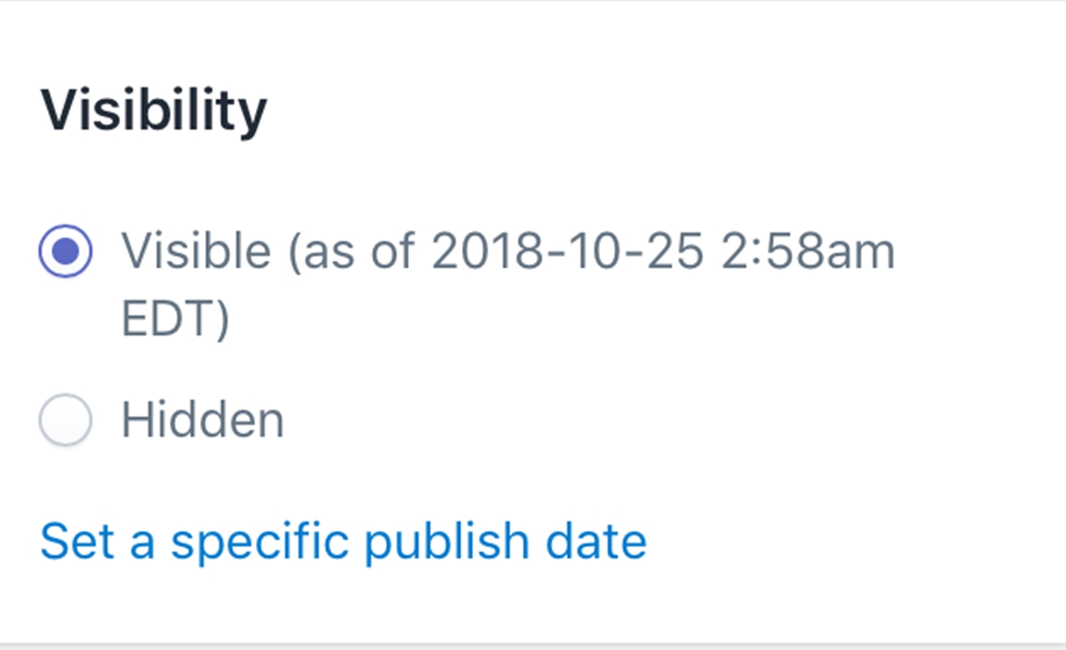Click the 2:58am time text
The height and width of the screenshot is (650, 1066).
pos(800,251)
